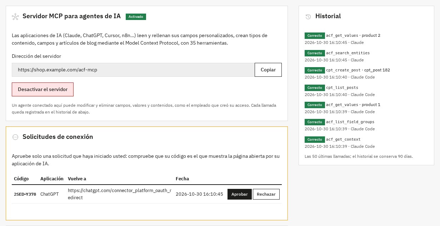Viewport: 440px width, 226px height.
Task: Click Correcto badge beside cpt_list_posts
Action: click(315, 88)
